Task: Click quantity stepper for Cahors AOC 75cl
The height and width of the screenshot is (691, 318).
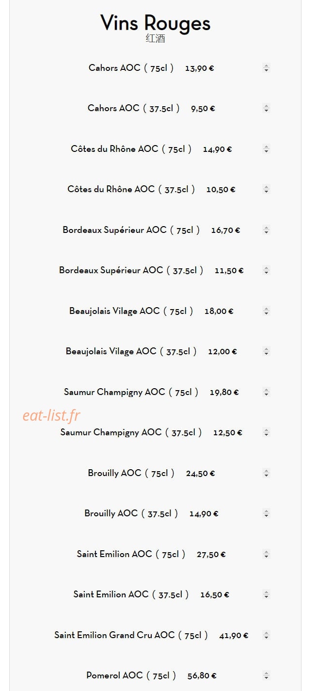Action: tap(266, 68)
